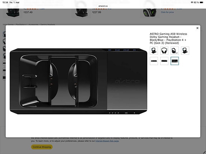206x154 pixels.
Task: Close the image viewer with the X
Action: [197, 28]
